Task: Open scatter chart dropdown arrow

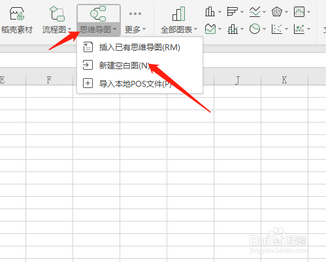Action: 286,29
